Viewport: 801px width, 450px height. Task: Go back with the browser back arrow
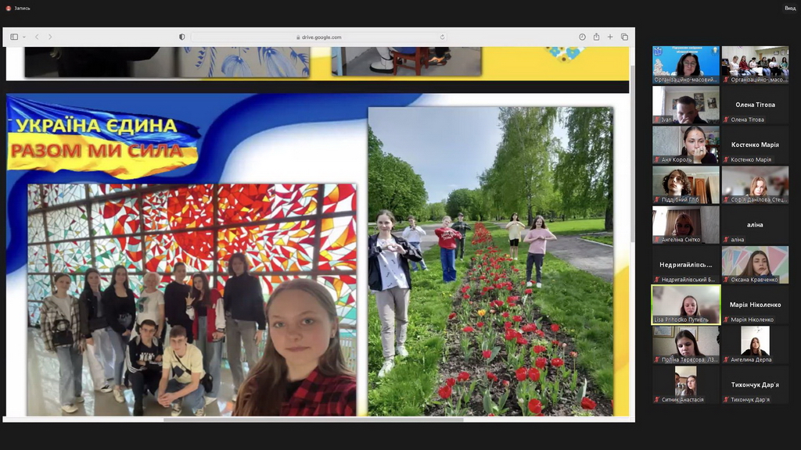click(37, 37)
